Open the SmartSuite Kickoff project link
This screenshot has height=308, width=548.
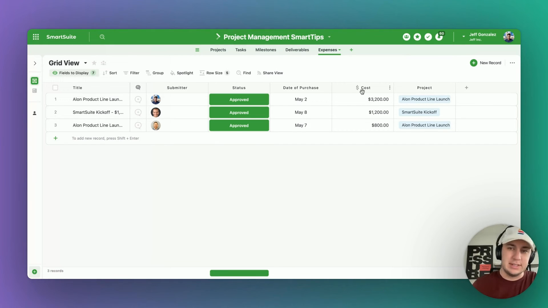pyautogui.click(x=419, y=112)
